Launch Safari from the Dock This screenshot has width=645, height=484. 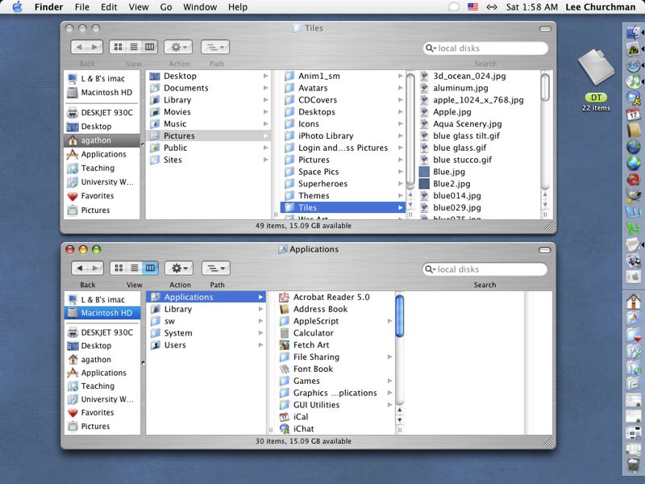pos(633,65)
